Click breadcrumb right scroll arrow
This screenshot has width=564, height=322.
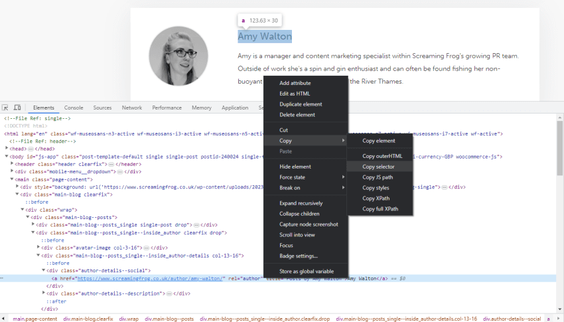[x=559, y=319]
